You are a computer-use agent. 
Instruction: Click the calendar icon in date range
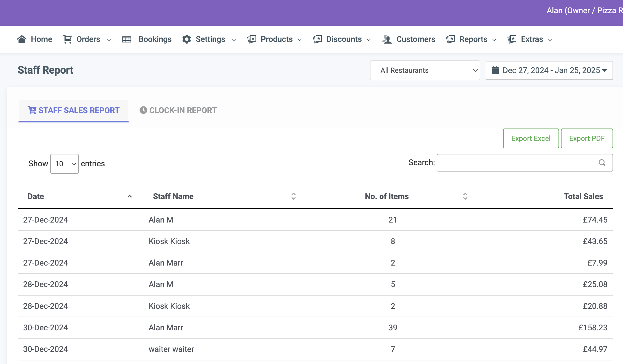click(495, 70)
